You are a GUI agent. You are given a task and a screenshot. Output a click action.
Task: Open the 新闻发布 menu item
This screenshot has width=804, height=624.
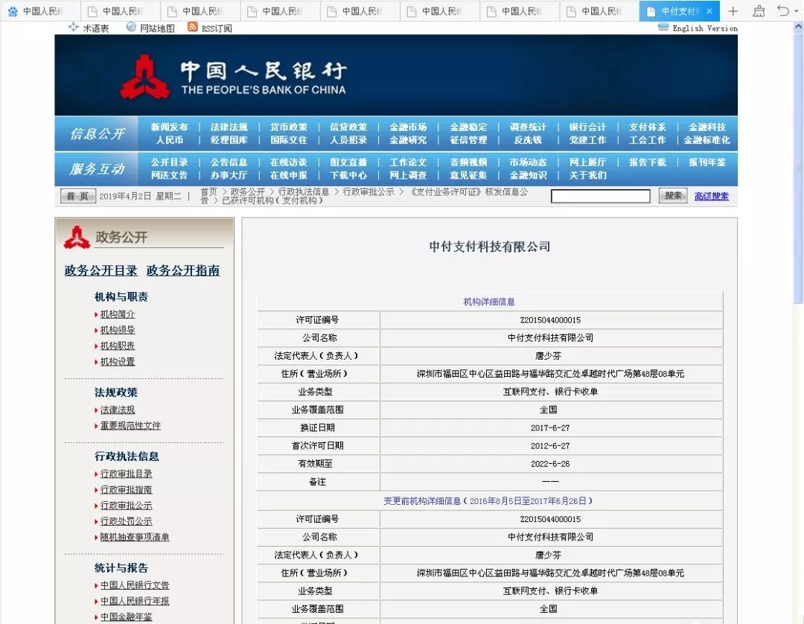click(x=169, y=127)
